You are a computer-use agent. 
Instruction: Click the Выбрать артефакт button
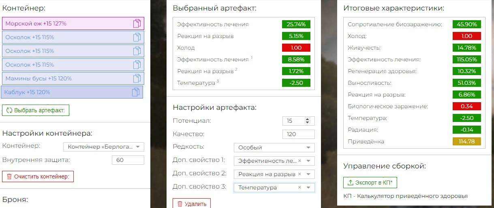coord(36,110)
